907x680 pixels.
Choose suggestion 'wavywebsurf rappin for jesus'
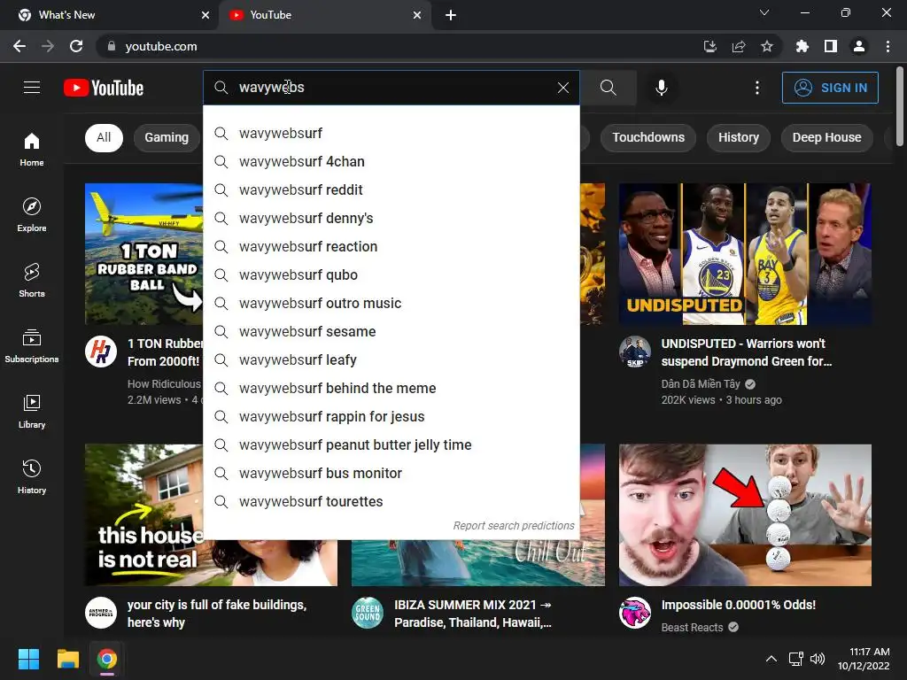pyautogui.click(x=391, y=417)
